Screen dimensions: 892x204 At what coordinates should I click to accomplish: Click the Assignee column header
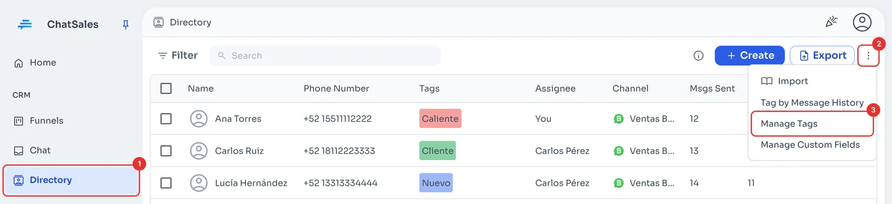[555, 88]
